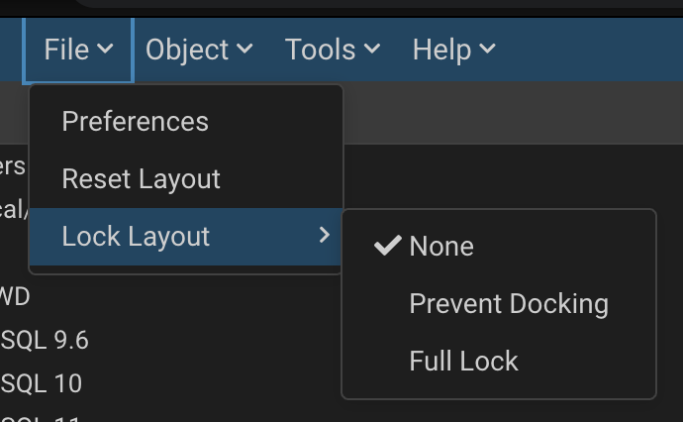Screen dimensions: 683x422
Task: Click the chevron next to File
Action: click(106, 50)
